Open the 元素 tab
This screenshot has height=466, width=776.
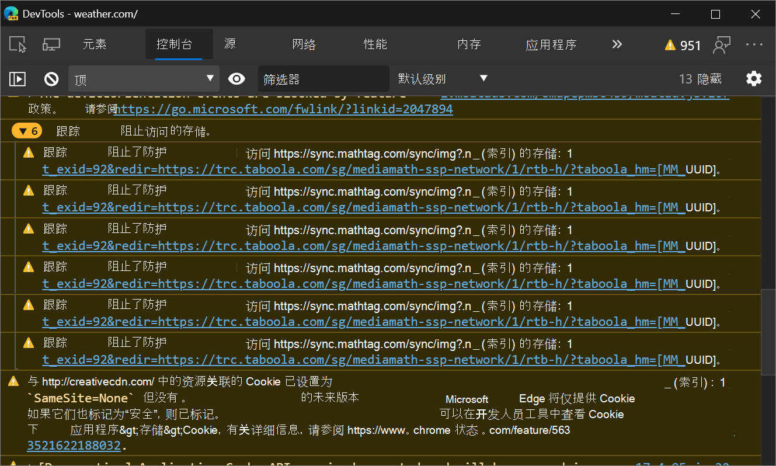pos(95,44)
